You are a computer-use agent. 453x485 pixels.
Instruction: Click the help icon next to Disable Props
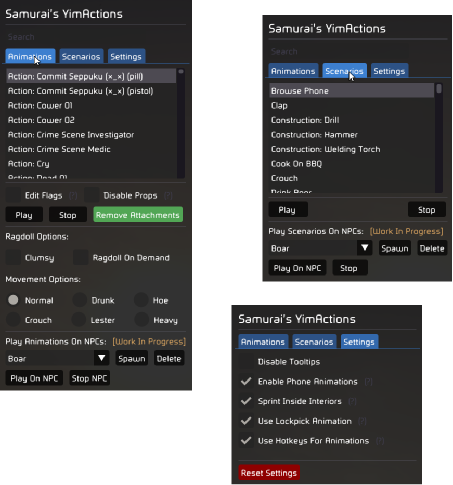click(168, 196)
